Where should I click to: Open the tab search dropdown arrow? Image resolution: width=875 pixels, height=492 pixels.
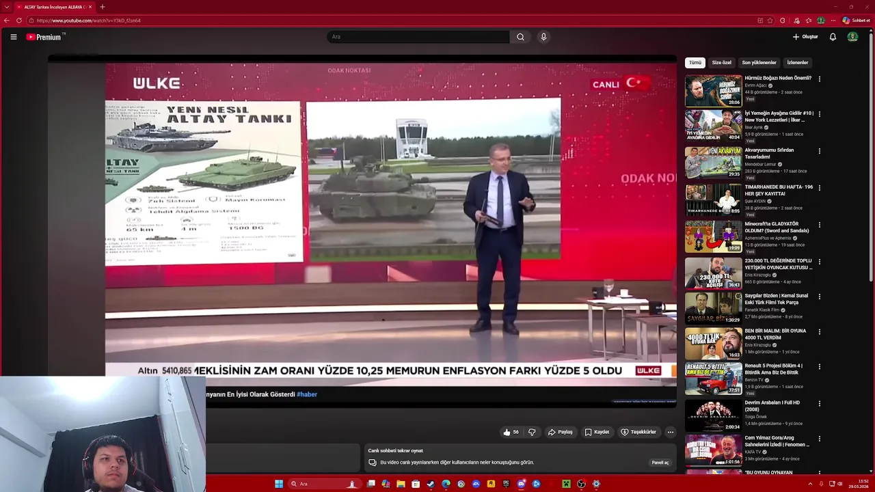point(7,7)
